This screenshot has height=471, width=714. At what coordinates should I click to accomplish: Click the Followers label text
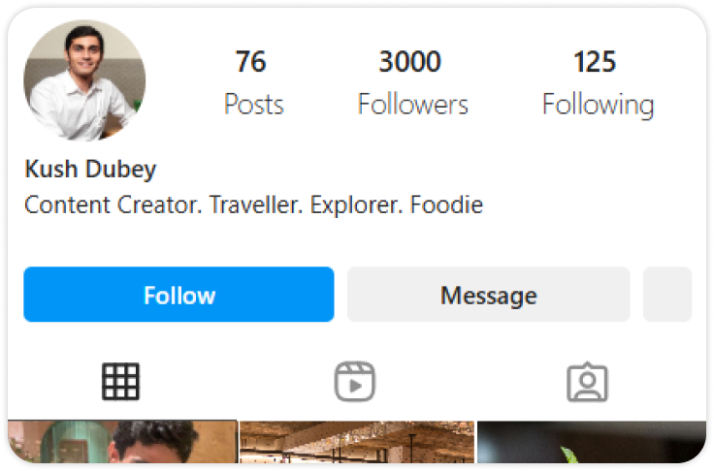412,105
